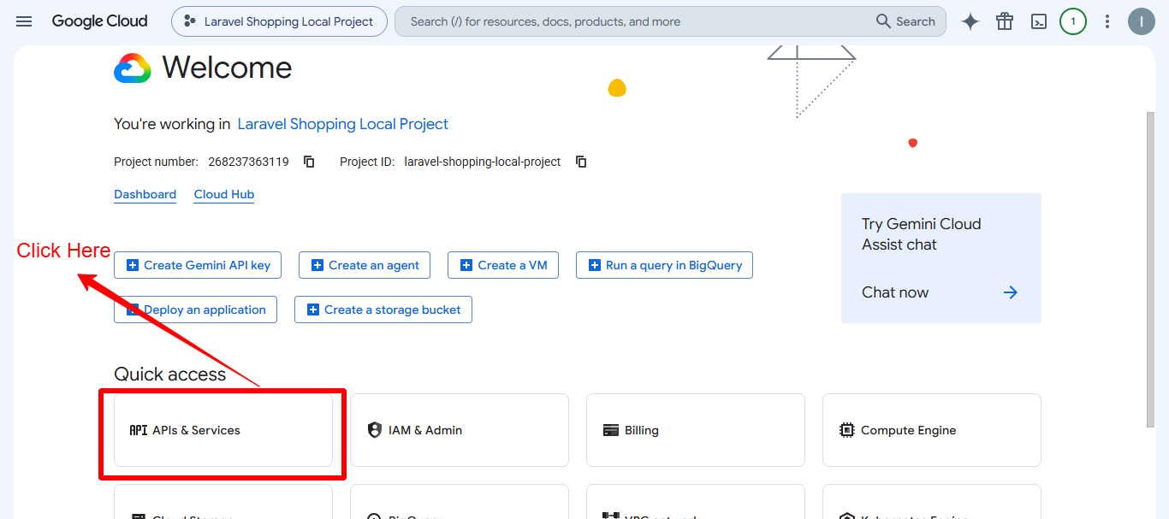
Task: Open the gift icon for free trial
Action: 1005,21
